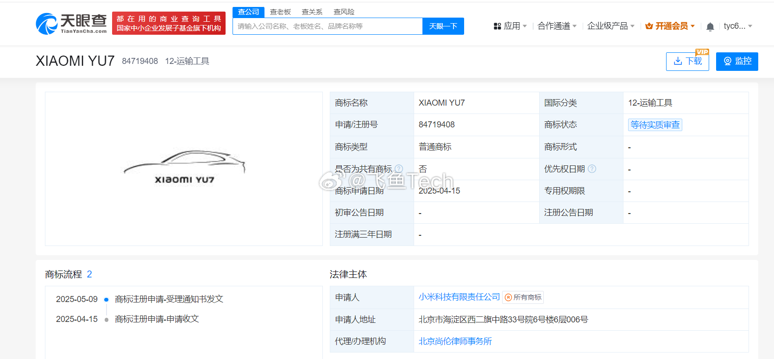Expand the 企业级产品 dropdown

[x=611, y=26]
